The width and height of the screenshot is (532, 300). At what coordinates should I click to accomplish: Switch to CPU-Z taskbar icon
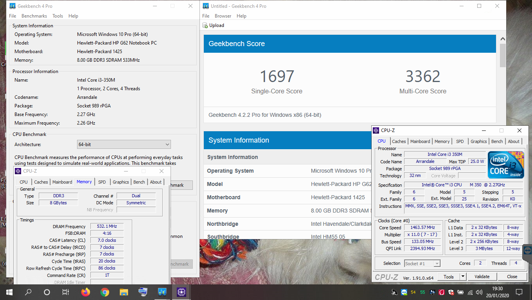(x=181, y=292)
